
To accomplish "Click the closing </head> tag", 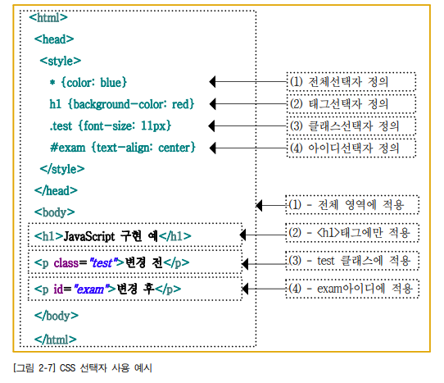I will point(56,190).
